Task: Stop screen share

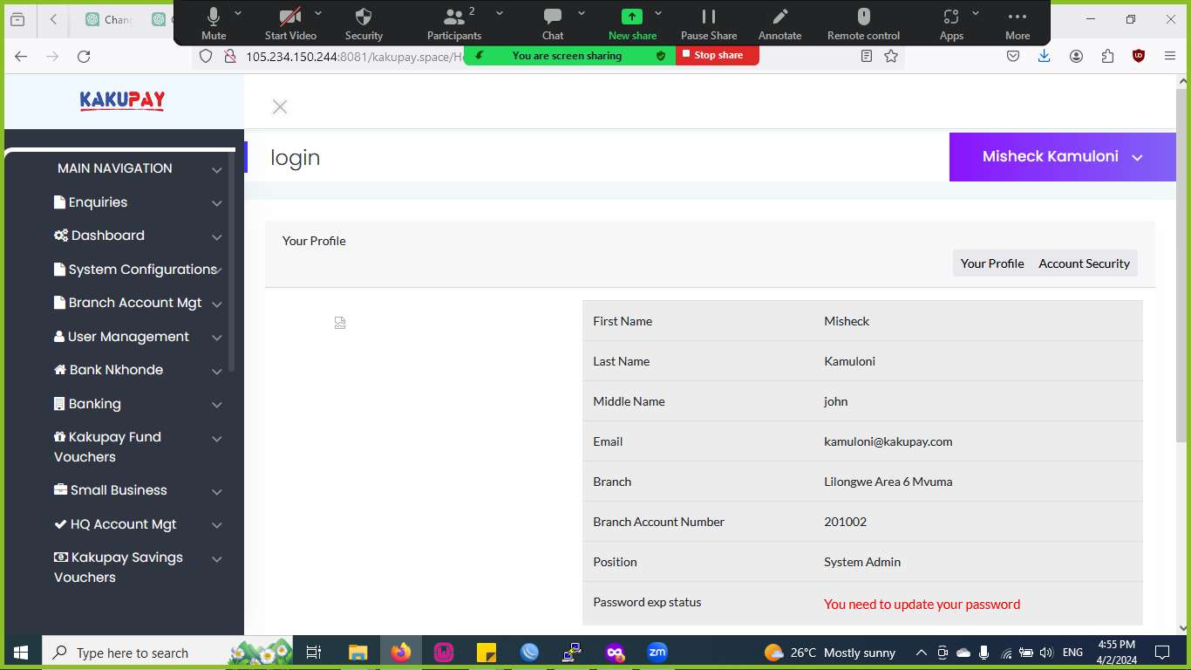Action: pos(717,55)
